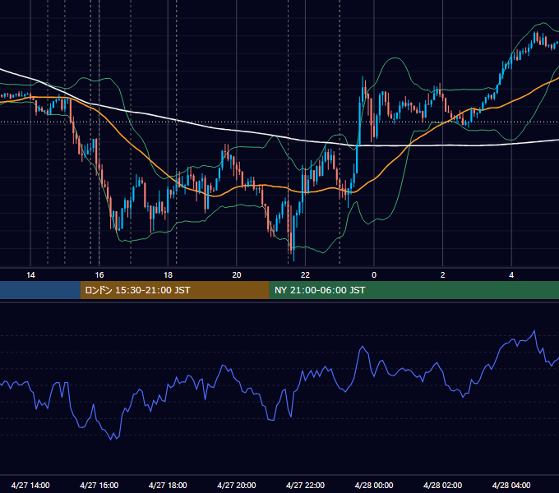The width and height of the screenshot is (559, 493).
Task: Click the 4/27 18:00 date label
Action: 168,485
